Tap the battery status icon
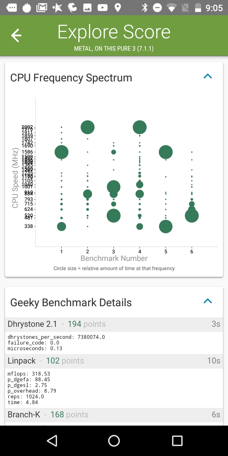 point(198,8)
